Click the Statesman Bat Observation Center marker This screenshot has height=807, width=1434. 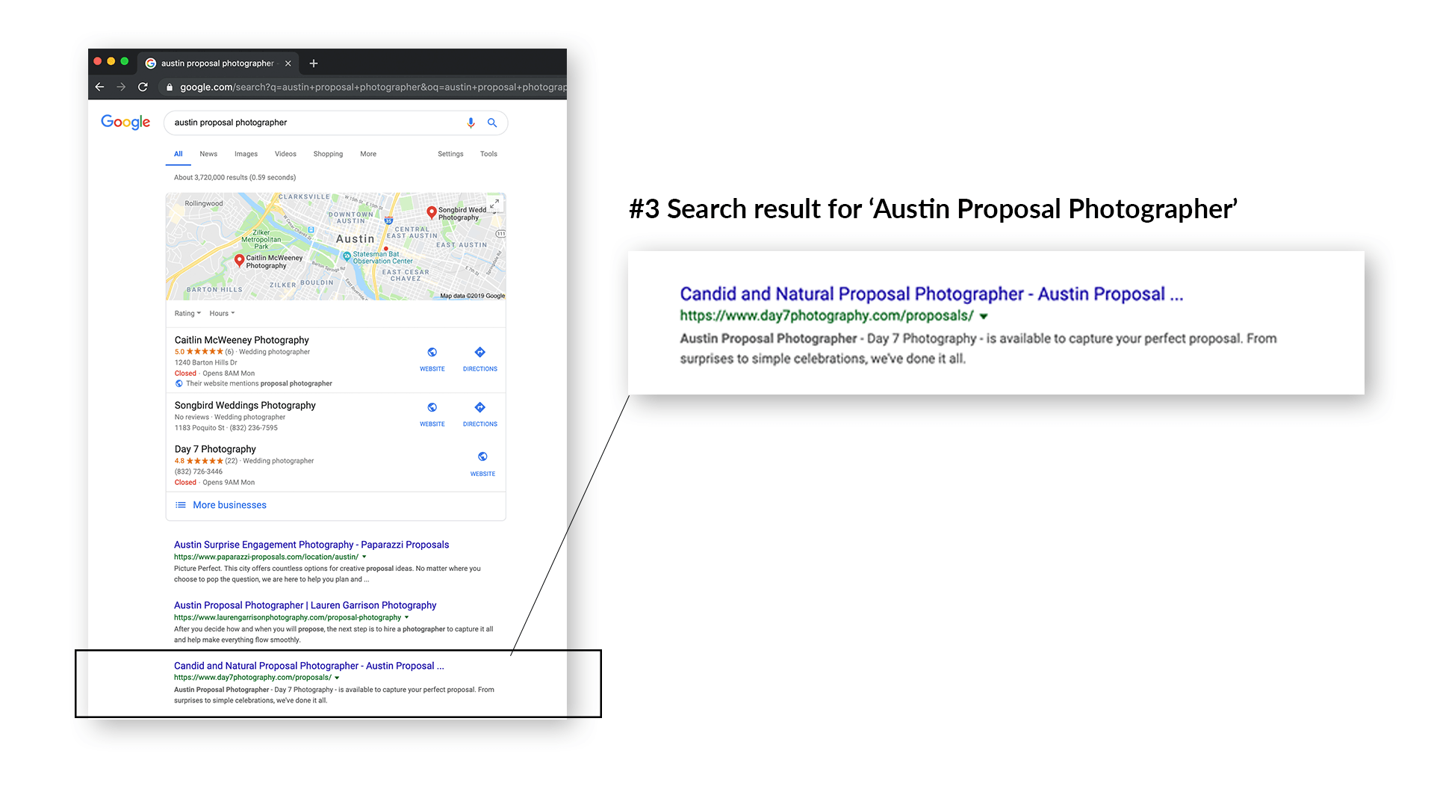347,256
